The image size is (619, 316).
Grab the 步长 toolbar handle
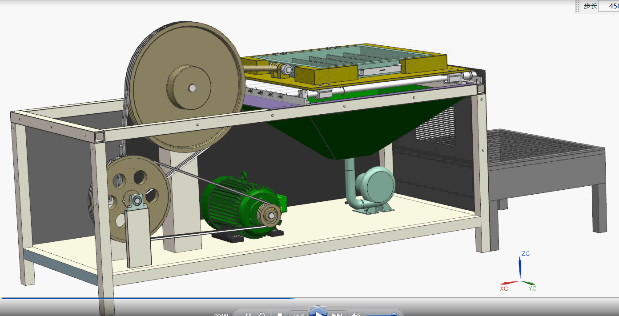point(578,6)
